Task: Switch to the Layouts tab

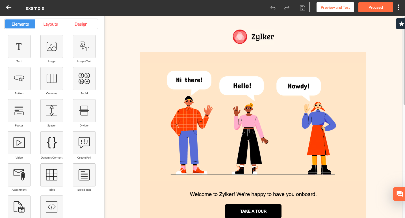Action: pyautogui.click(x=51, y=24)
